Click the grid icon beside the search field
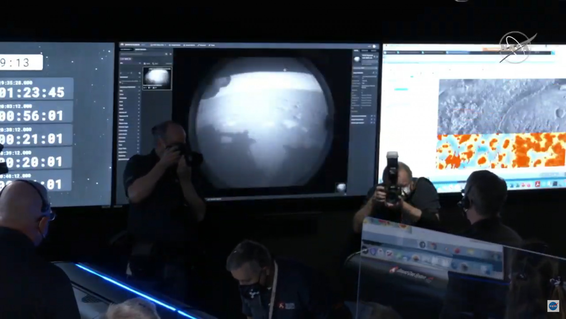The width and height of the screenshot is (566, 319). (171, 54)
